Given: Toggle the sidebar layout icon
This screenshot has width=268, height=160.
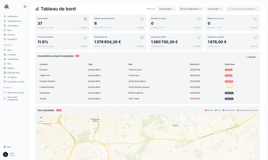Looking at the screenshot, I should click(x=25, y=6).
